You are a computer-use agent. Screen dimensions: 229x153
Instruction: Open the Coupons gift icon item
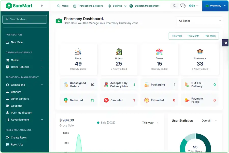[x=7, y=106]
